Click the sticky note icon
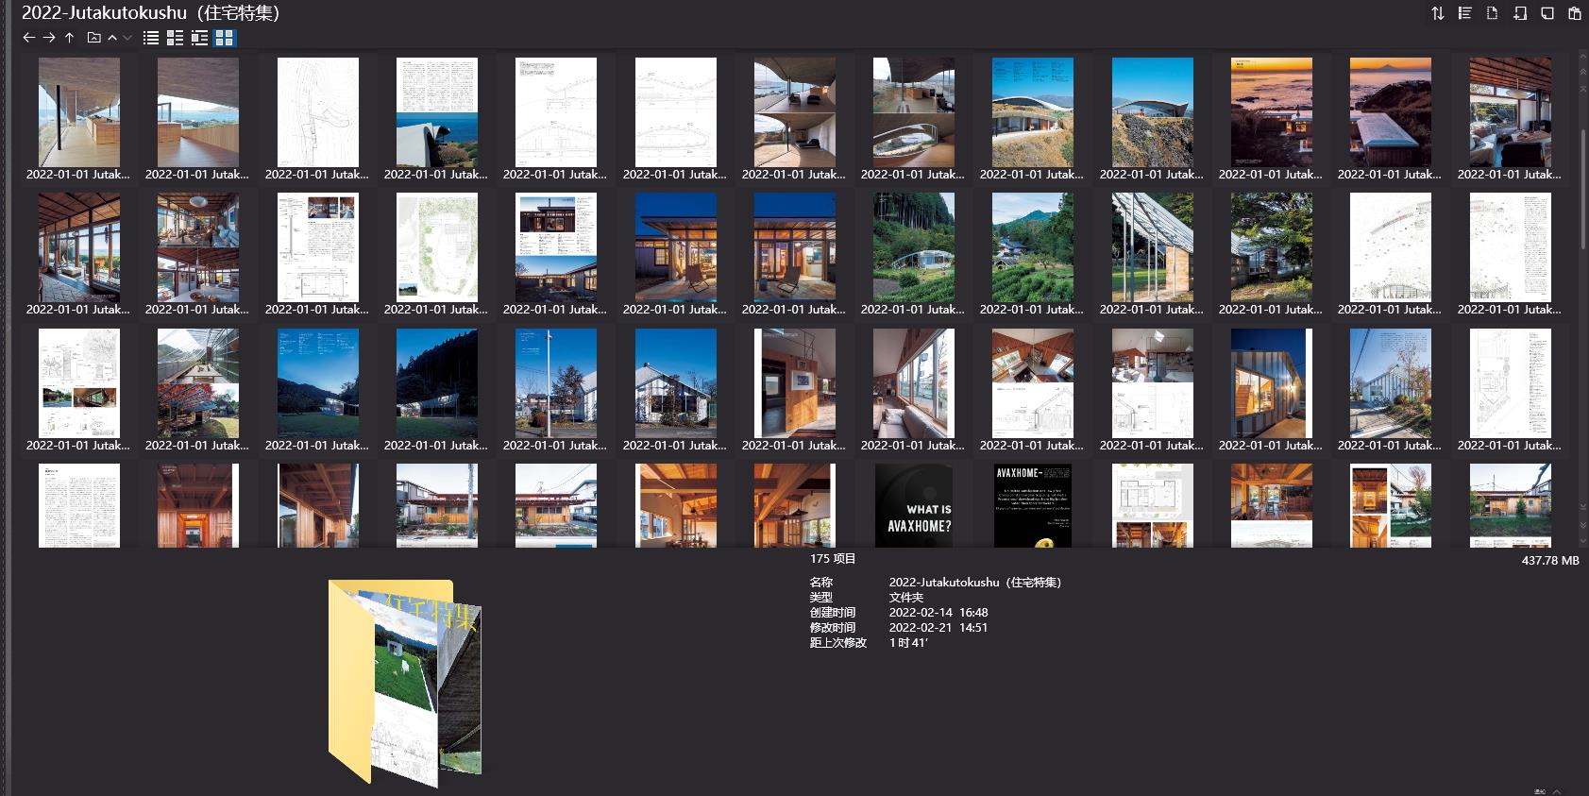The height and width of the screenshot is (796, 1589). pos(1547,13)
